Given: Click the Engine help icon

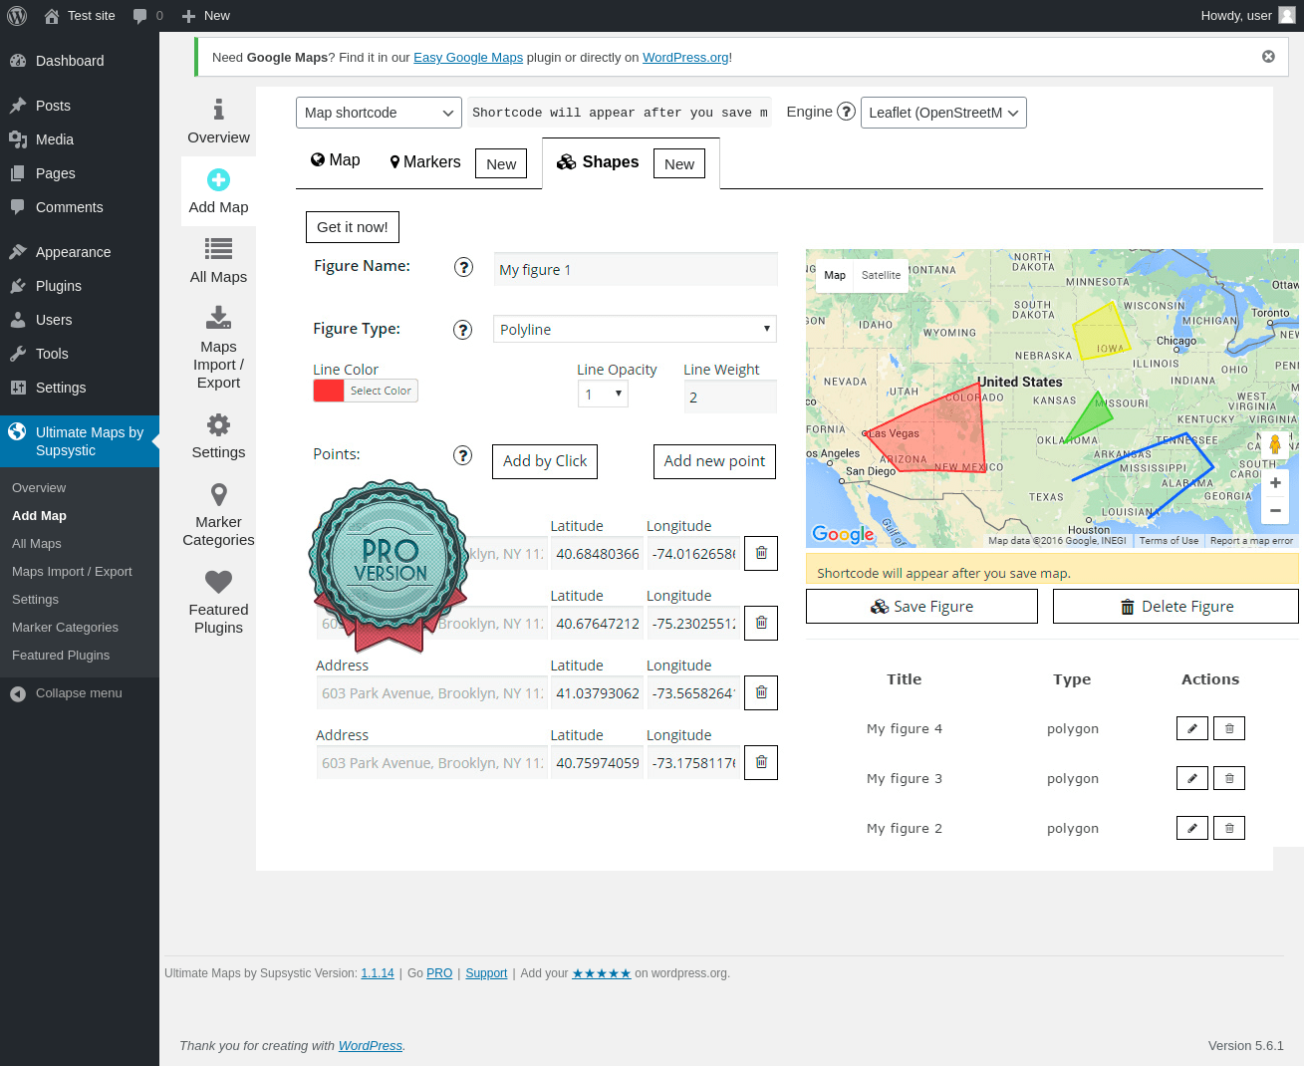Looking at the screenshot, I should 846,112.
